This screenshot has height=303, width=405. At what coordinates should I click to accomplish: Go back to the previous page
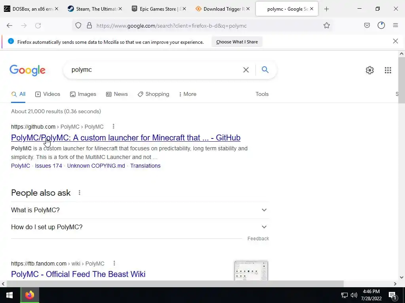[9, 26]
